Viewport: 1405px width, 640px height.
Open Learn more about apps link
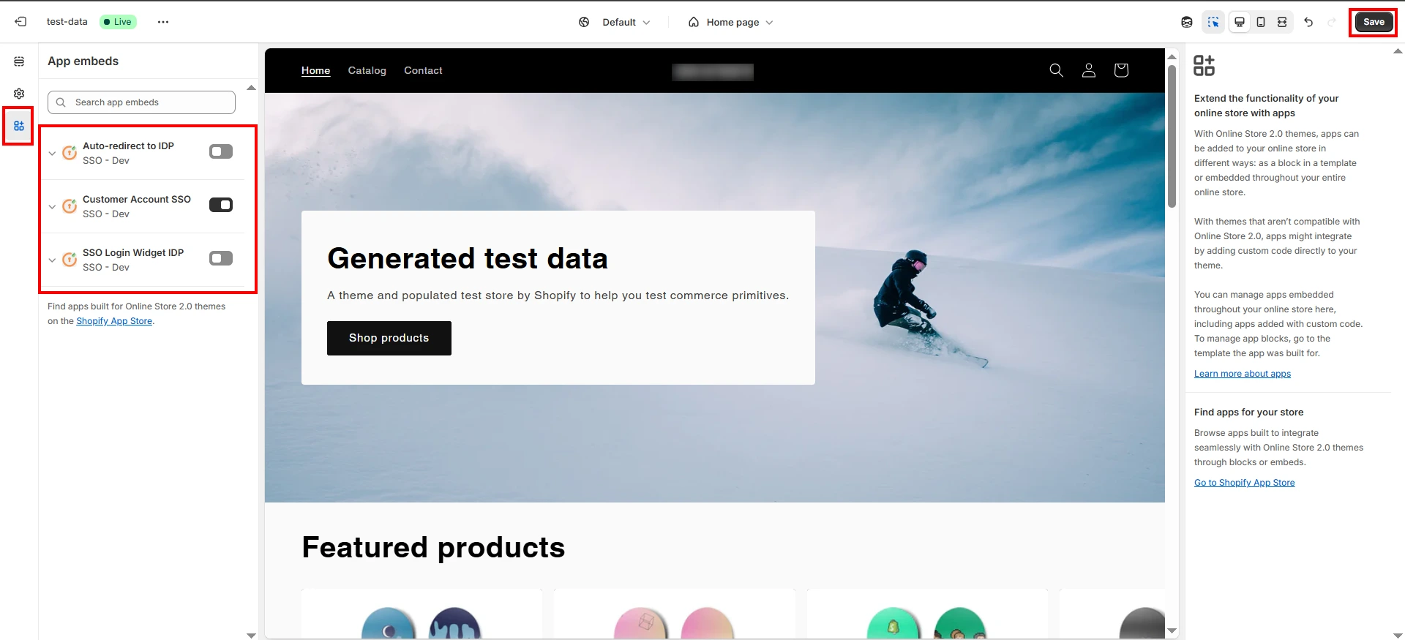click(1243, 374)
